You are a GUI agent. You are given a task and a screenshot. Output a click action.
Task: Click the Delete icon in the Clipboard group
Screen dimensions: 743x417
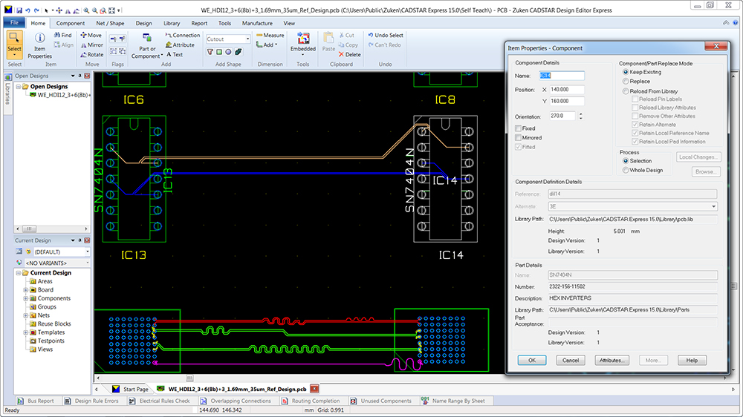click(x=348, y=55)
